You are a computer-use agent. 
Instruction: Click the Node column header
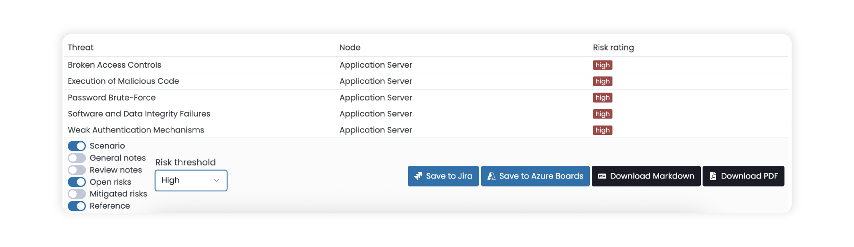pyautogui.click(x=350, y=47)
